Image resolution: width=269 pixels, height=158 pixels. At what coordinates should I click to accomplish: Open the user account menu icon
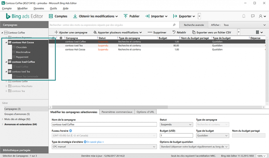[x=262, y=16]
